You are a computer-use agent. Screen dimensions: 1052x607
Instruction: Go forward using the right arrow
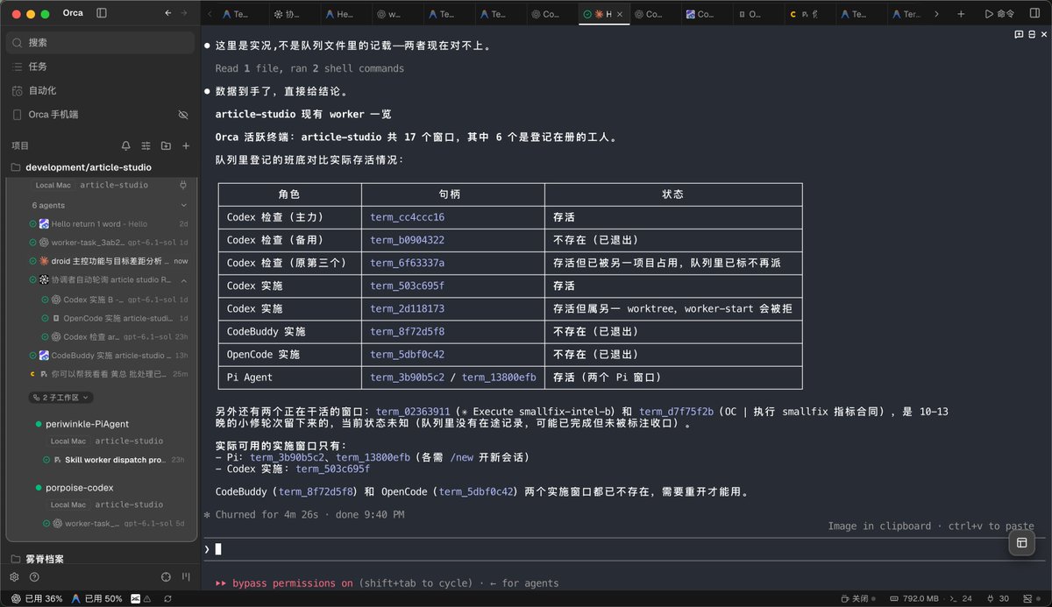[184, 13]
